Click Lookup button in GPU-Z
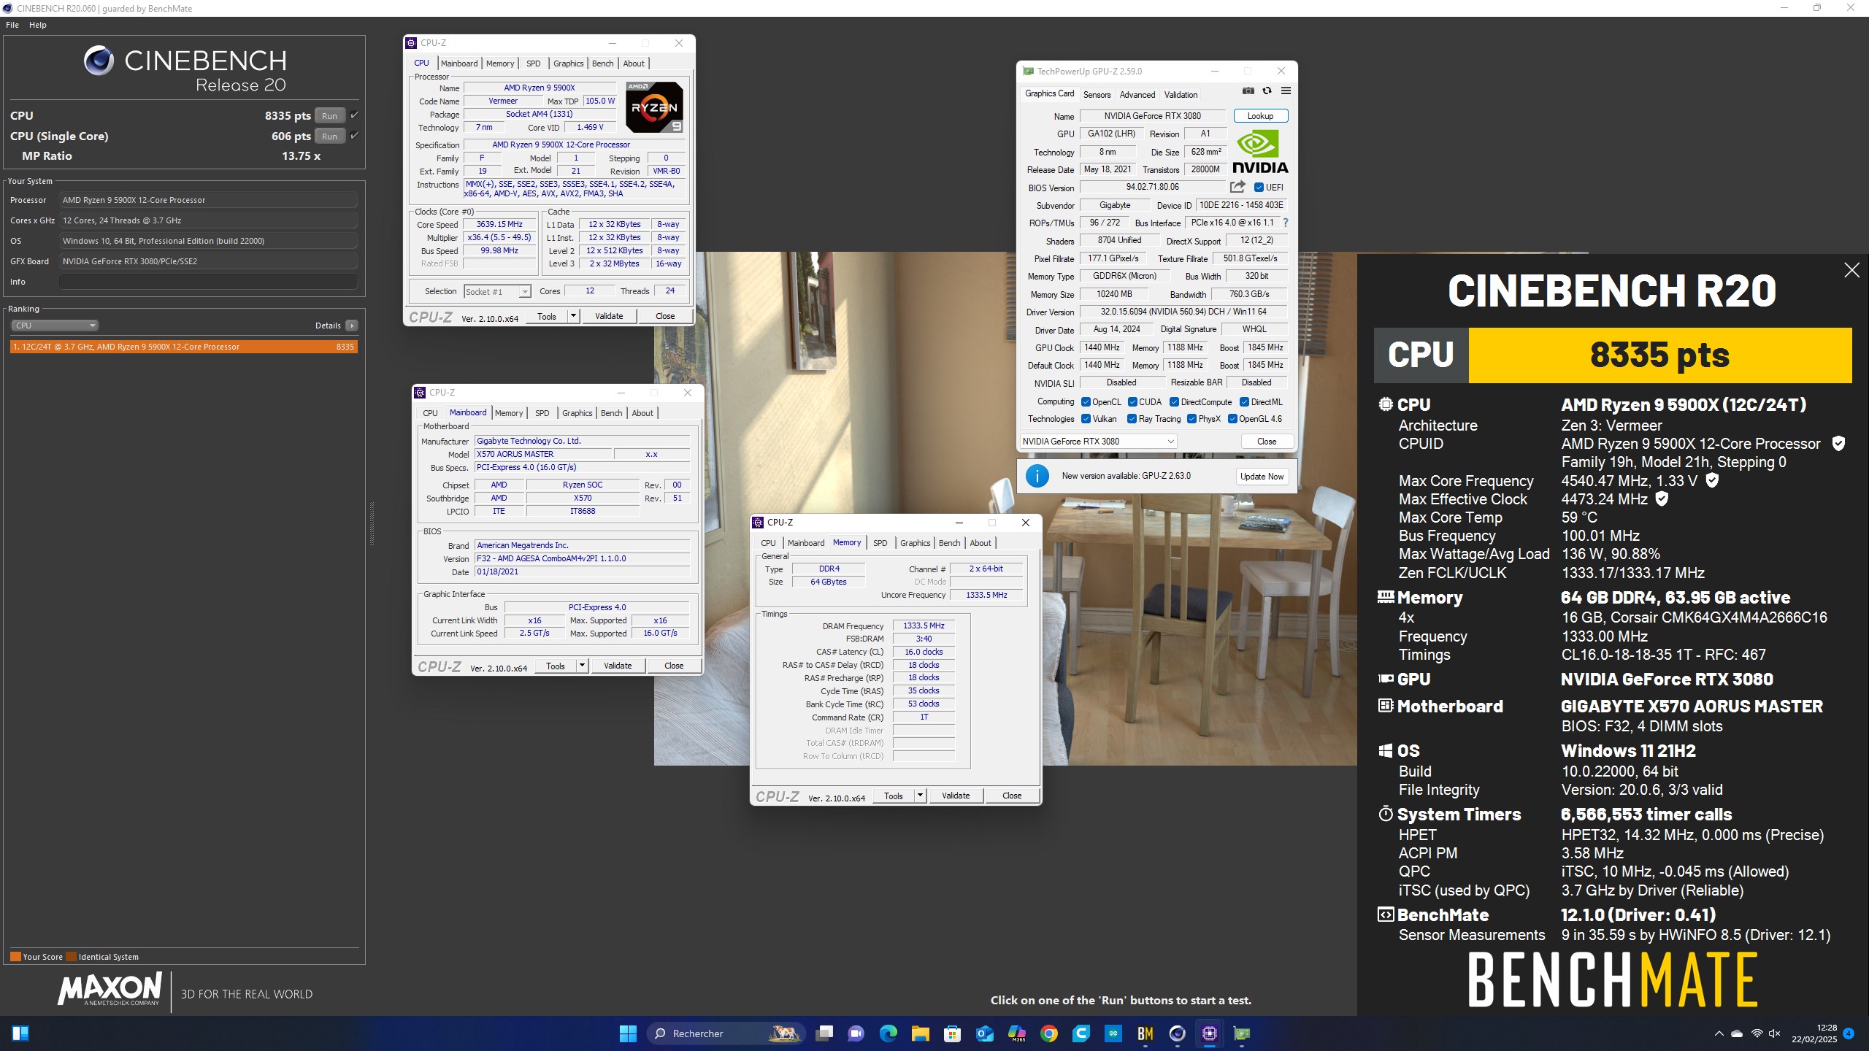 (x=1261, y=116)
